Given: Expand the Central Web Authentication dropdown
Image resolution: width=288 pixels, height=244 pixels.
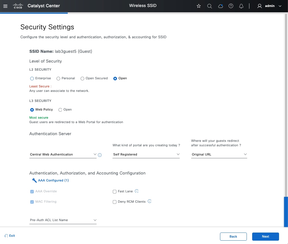Looking at the screenshot, I should tap(63, 154).
